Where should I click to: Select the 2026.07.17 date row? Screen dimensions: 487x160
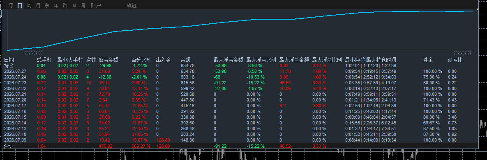(15, 106)
